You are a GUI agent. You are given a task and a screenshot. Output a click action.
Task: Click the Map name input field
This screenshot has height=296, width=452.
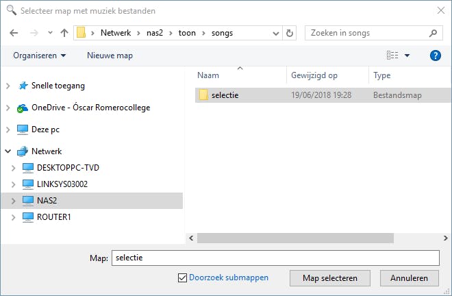(274, 258)
